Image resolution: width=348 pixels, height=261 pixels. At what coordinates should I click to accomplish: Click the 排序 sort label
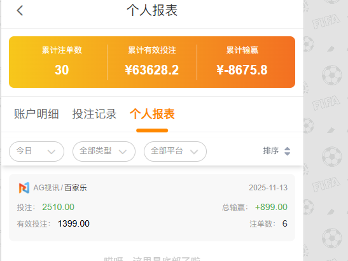tap(271, 151)
